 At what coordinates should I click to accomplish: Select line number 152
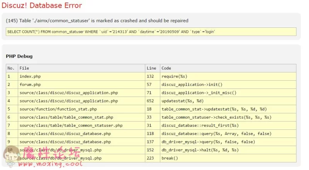153,150
